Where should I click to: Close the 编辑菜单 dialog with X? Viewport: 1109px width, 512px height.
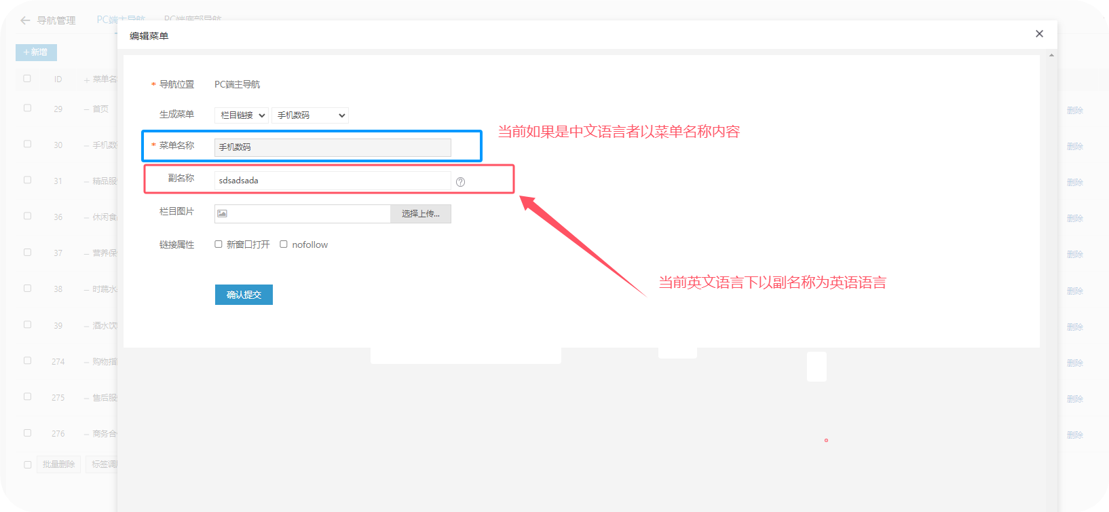[x=1039, y=34]
